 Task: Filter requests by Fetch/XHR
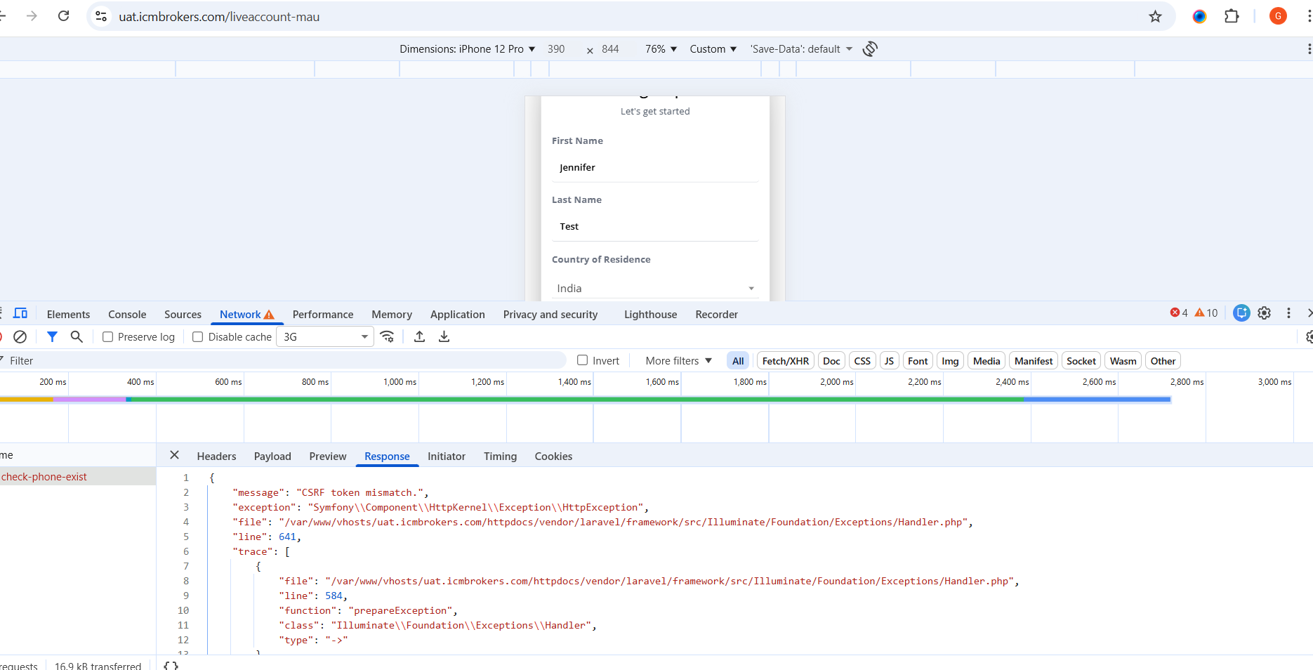(785, 361)
